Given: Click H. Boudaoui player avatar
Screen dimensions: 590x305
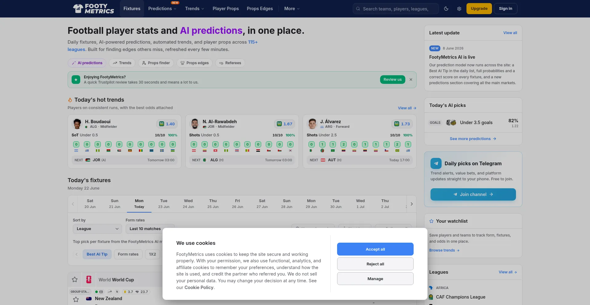Looking at the screenshot, I should click(x=77, y=124).
